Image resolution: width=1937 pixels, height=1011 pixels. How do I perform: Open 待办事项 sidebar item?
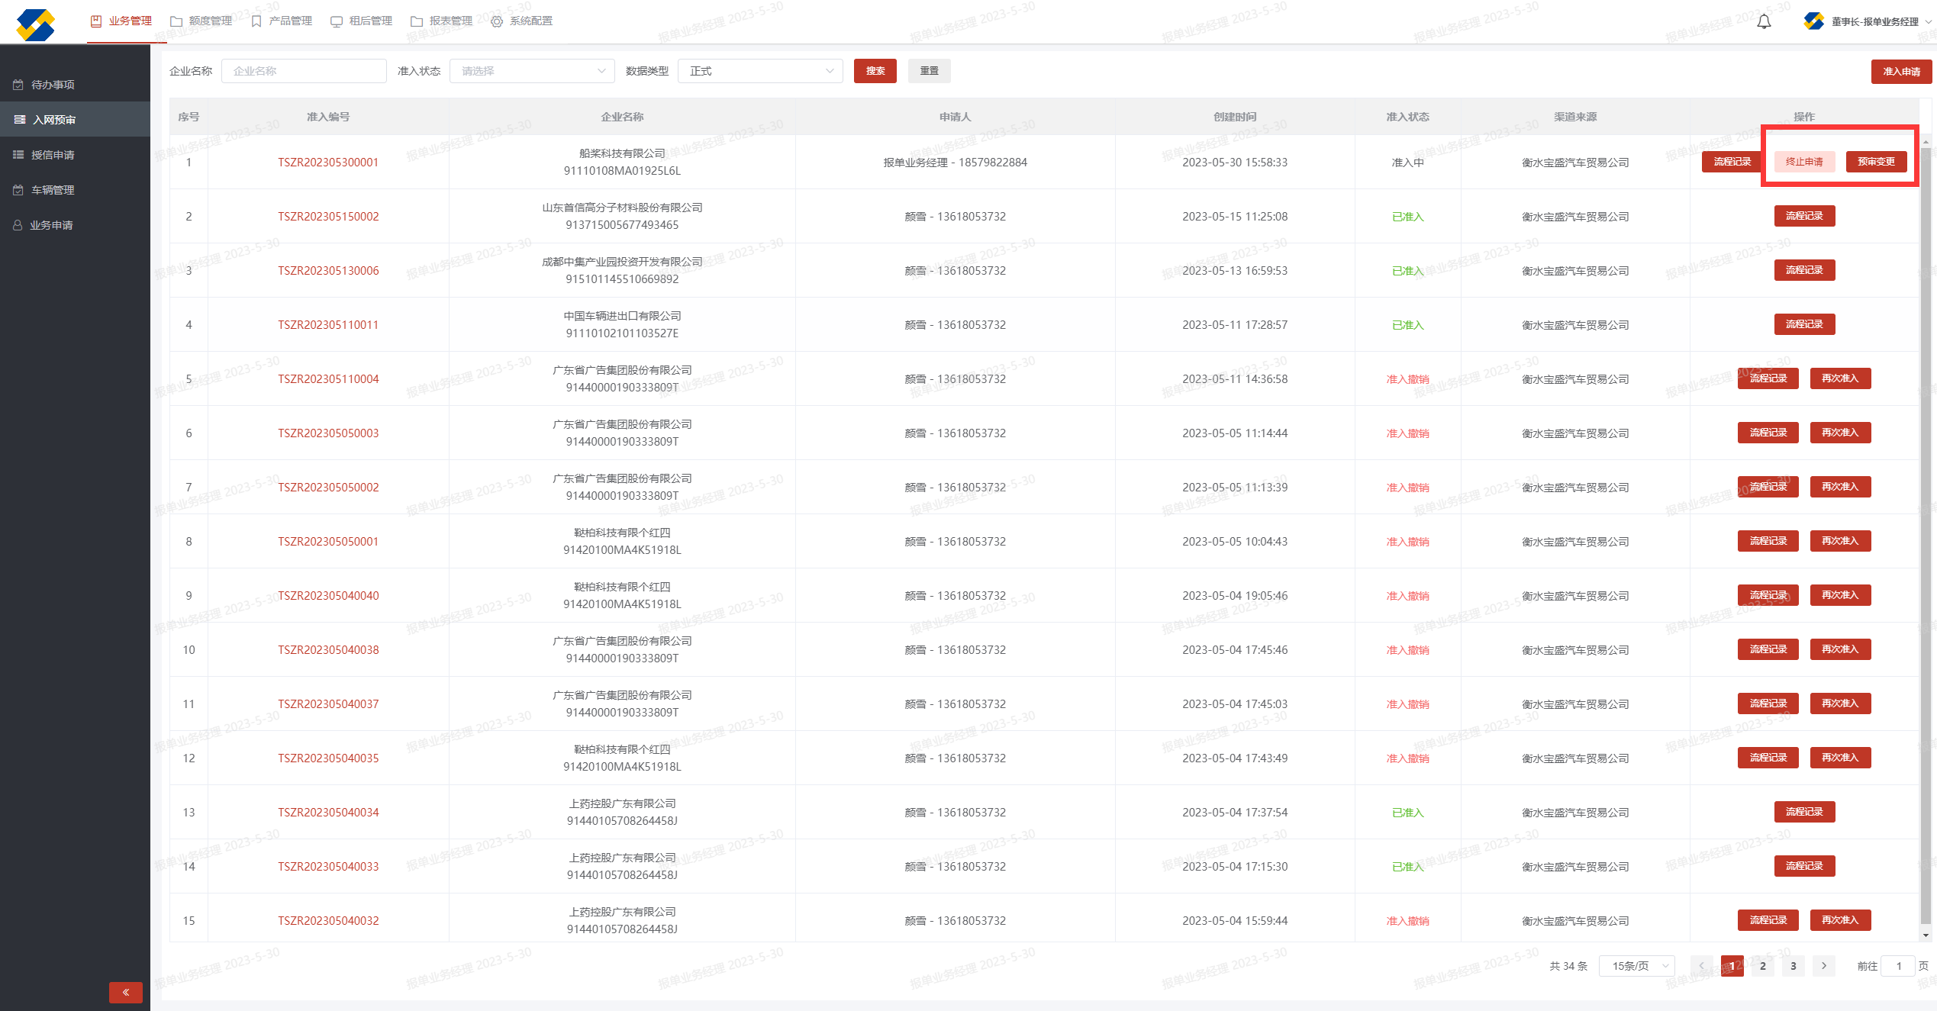click(x=53, y=85)
